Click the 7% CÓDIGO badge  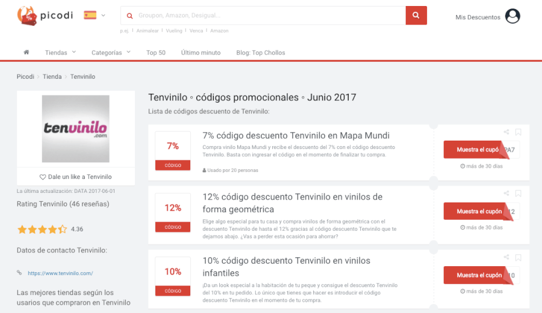173,151
